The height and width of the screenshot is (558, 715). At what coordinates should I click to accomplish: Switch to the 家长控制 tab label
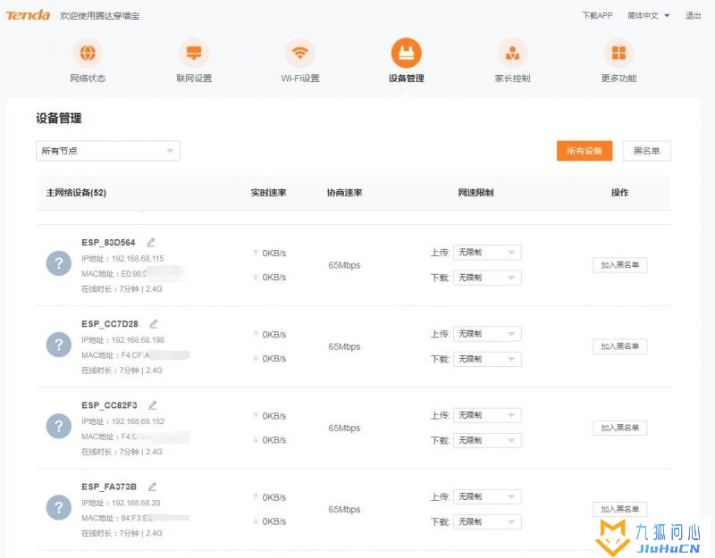(512, 79)
